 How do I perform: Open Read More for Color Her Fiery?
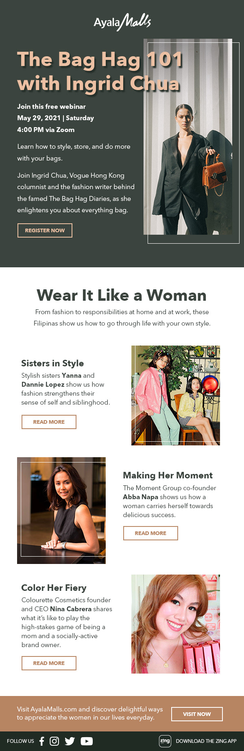[x=49, y=663]
